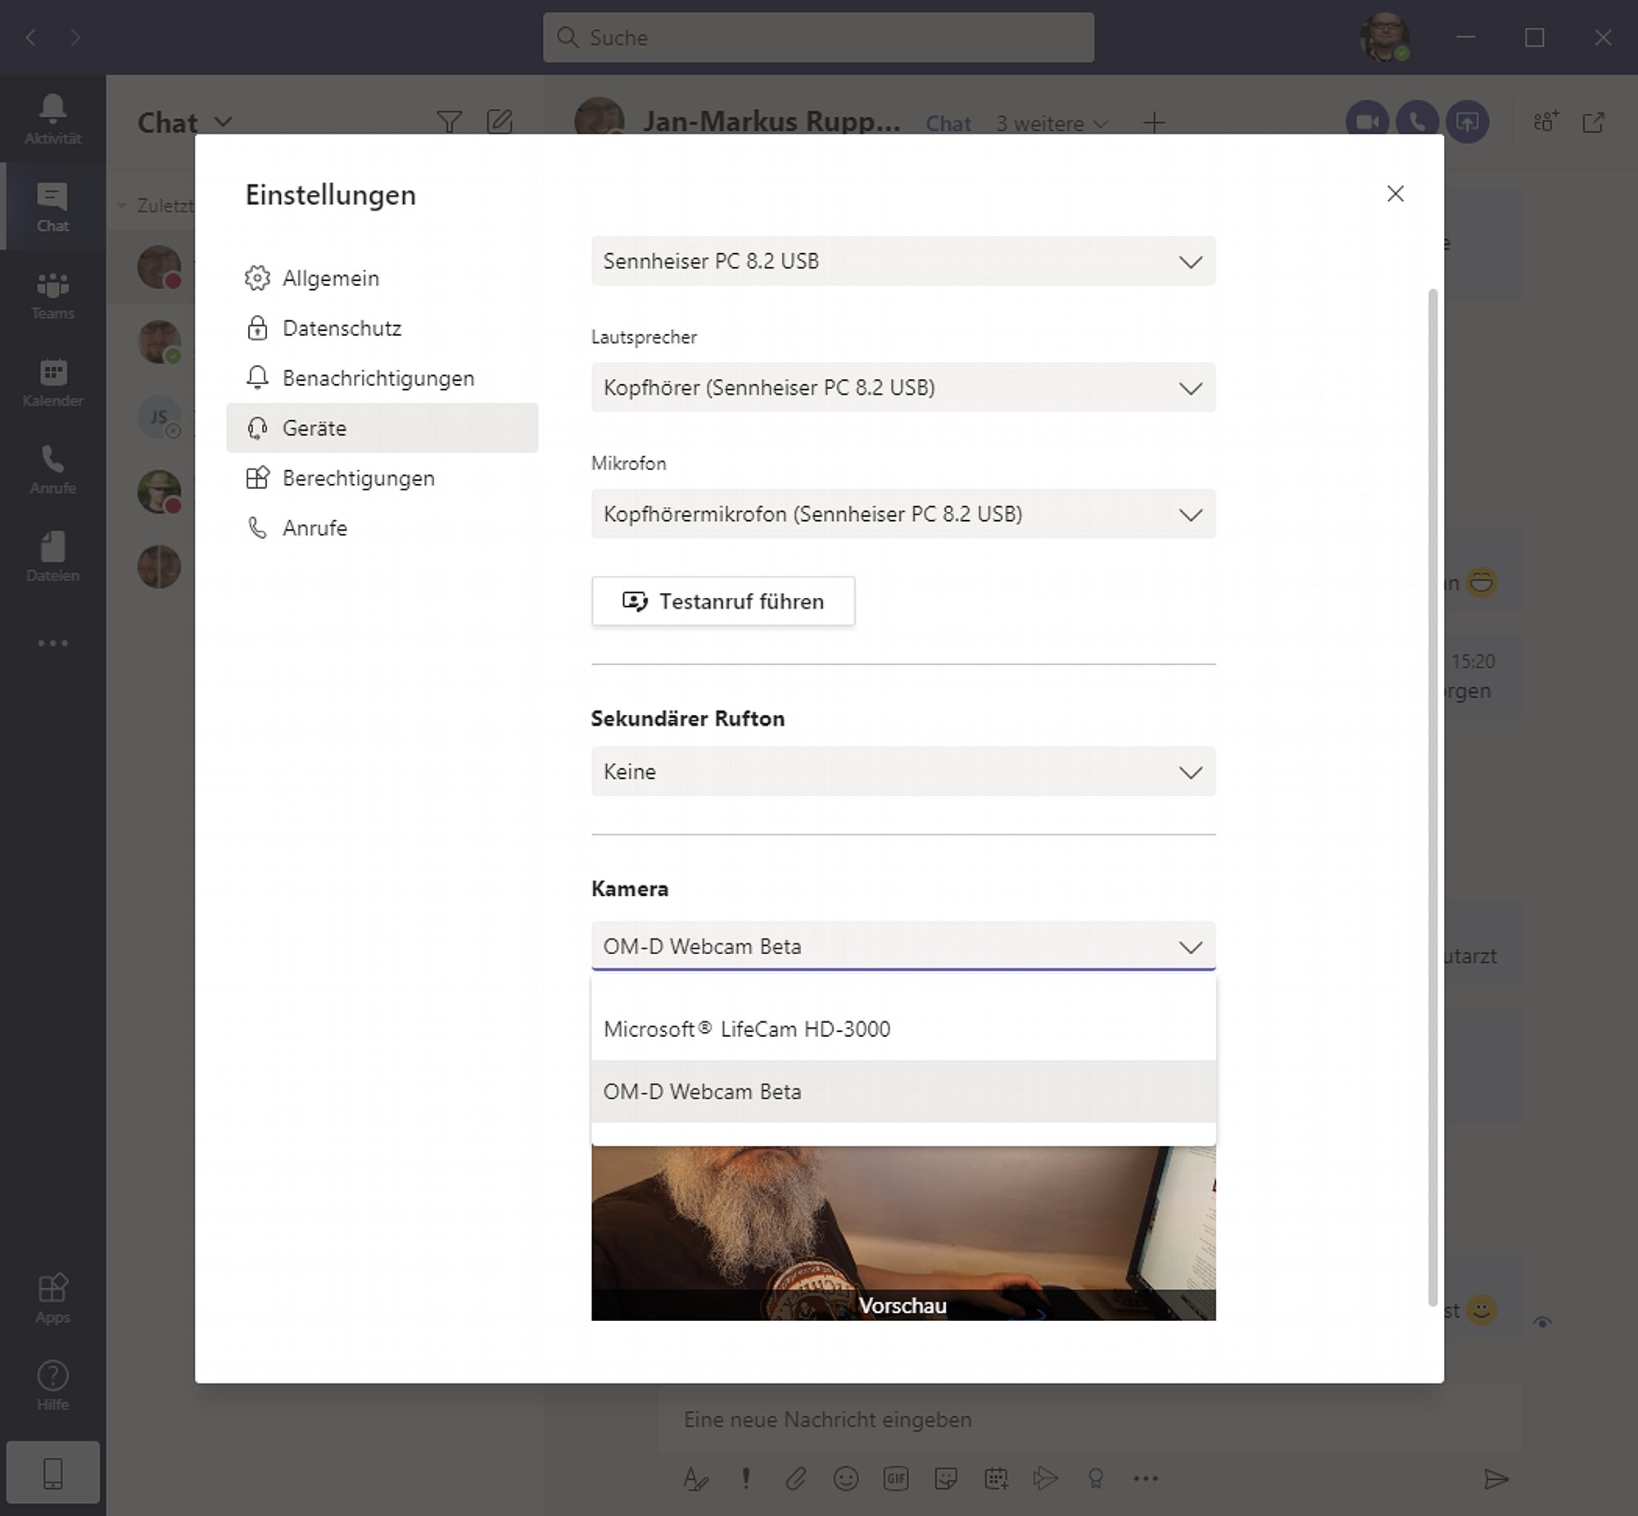Image resolution: width=1638 pixels, height=1516 pixels.
Task: Expand the Mikrofon device dropdown
Action: (x=903, y=514)
